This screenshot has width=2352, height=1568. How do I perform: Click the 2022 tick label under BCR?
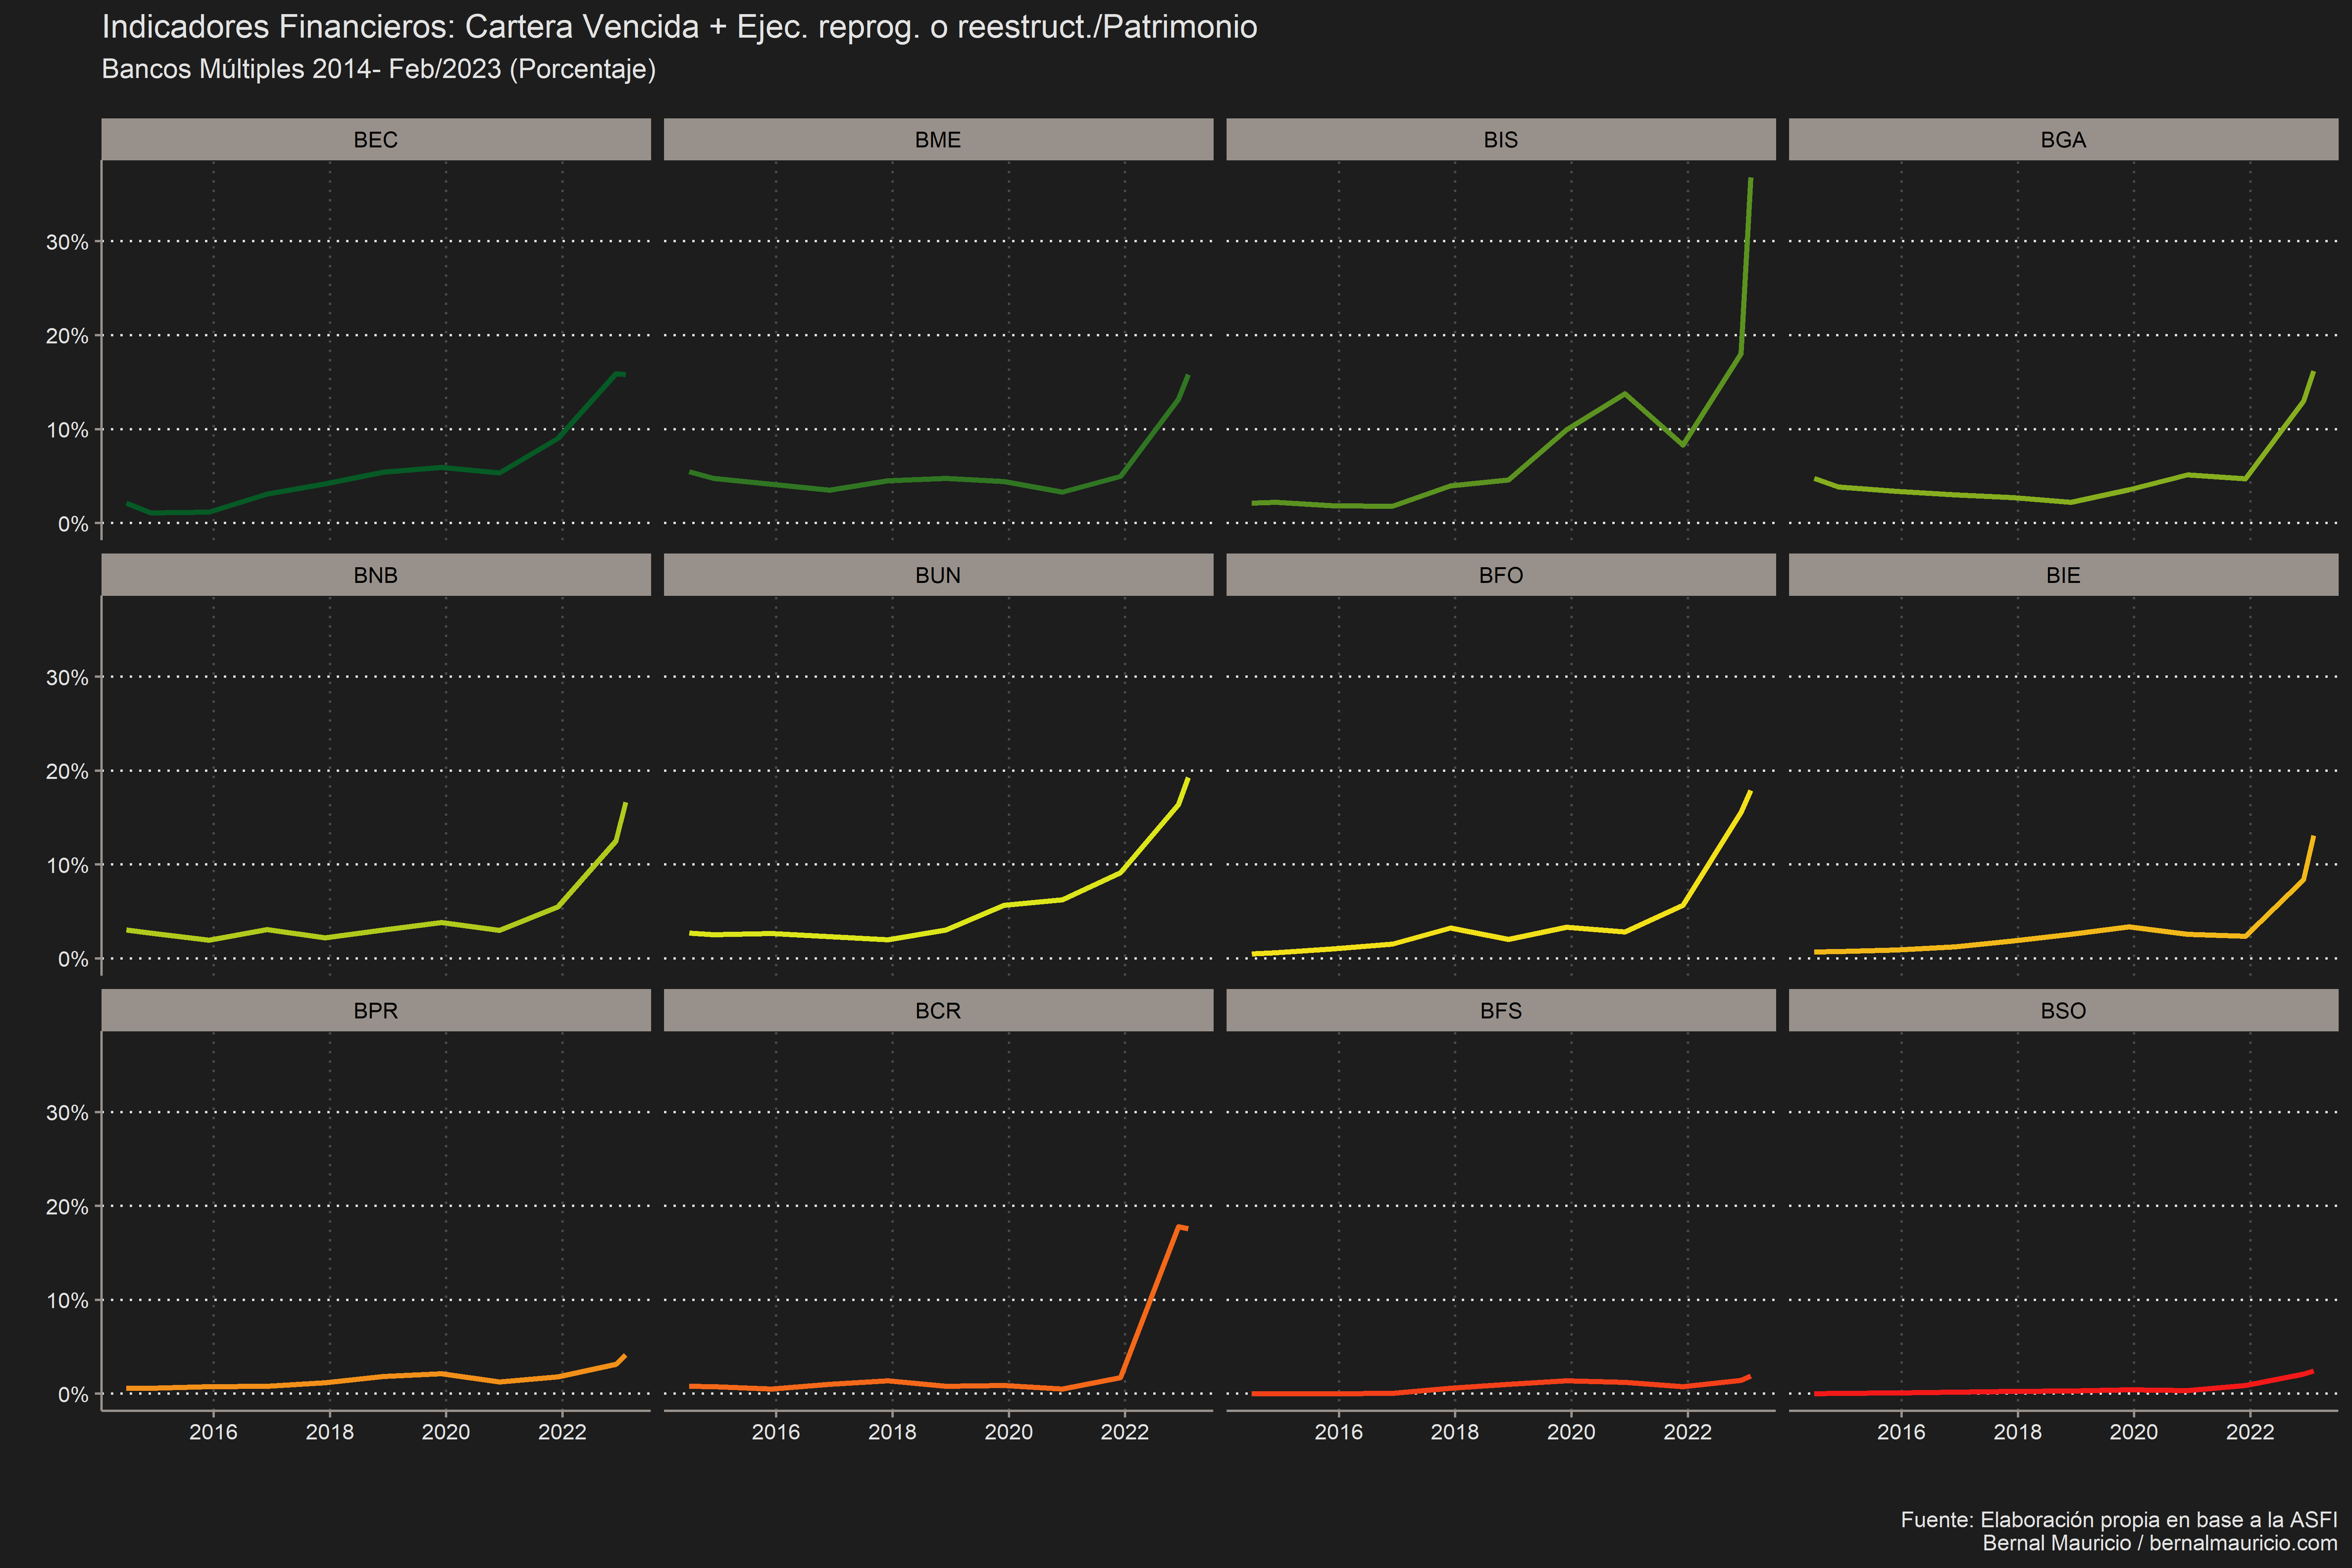[x=1125, y=1432]
